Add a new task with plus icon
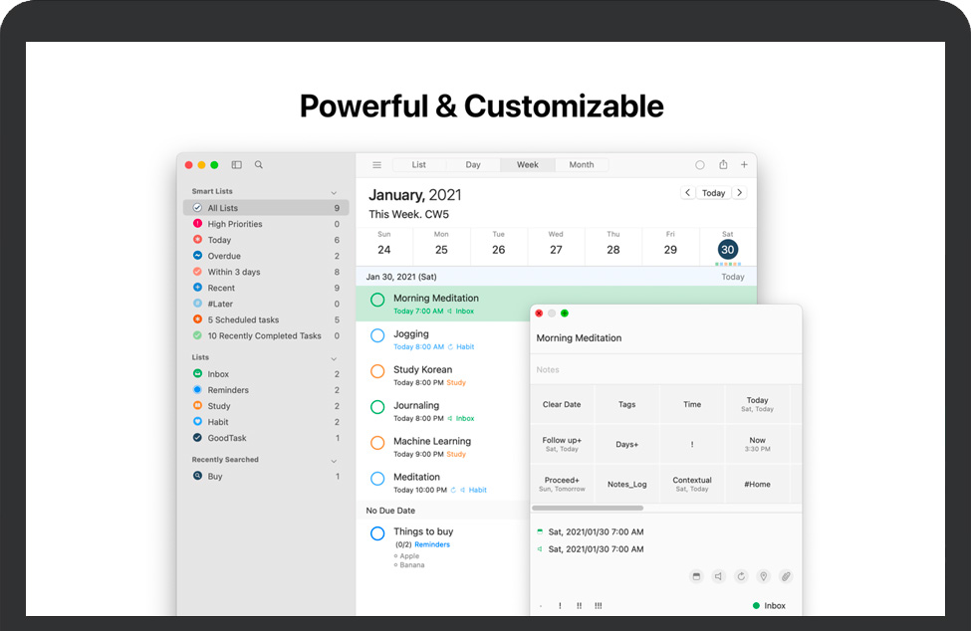Image resolution: width=971 pixels, height=631 pixels. pyautogui.click(x=744, y=164)
